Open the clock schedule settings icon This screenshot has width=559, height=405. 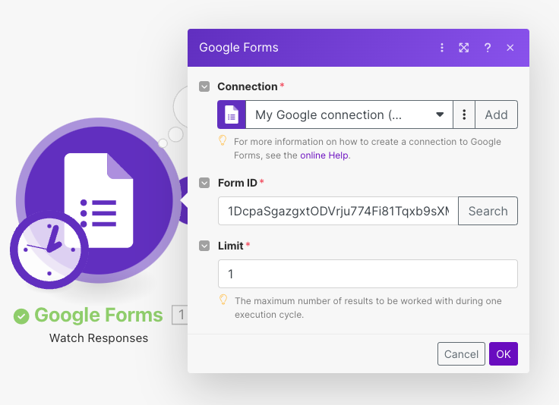point(49,250)
